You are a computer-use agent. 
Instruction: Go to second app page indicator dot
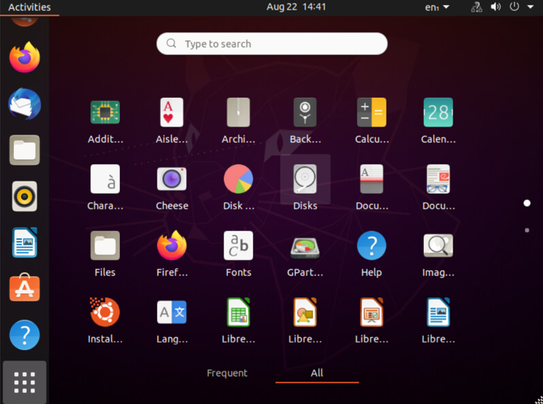pos(527,230)
